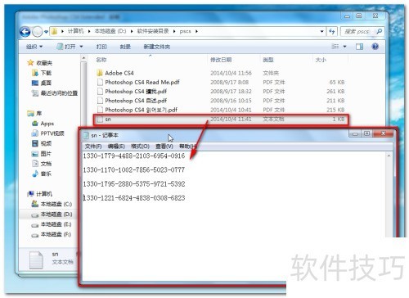
Task: Open the 视频 library
Action: [x=42, y=143]
